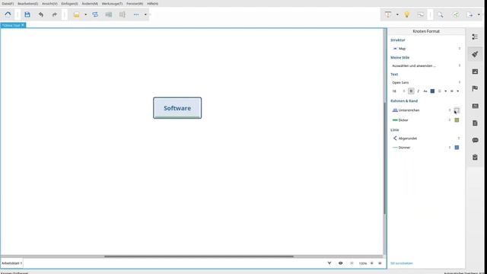Open the Notes page icon in the sidebar
The height and width of the screenshot is (274, 487).
tap(475, 123)
